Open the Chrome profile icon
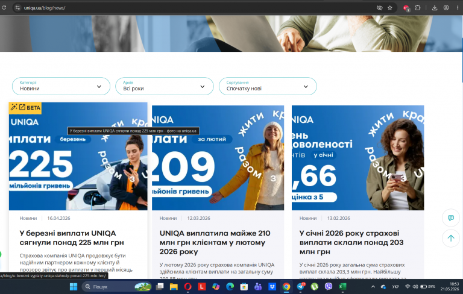This screenshot has width=463, height=294. (x=446, y=8)
